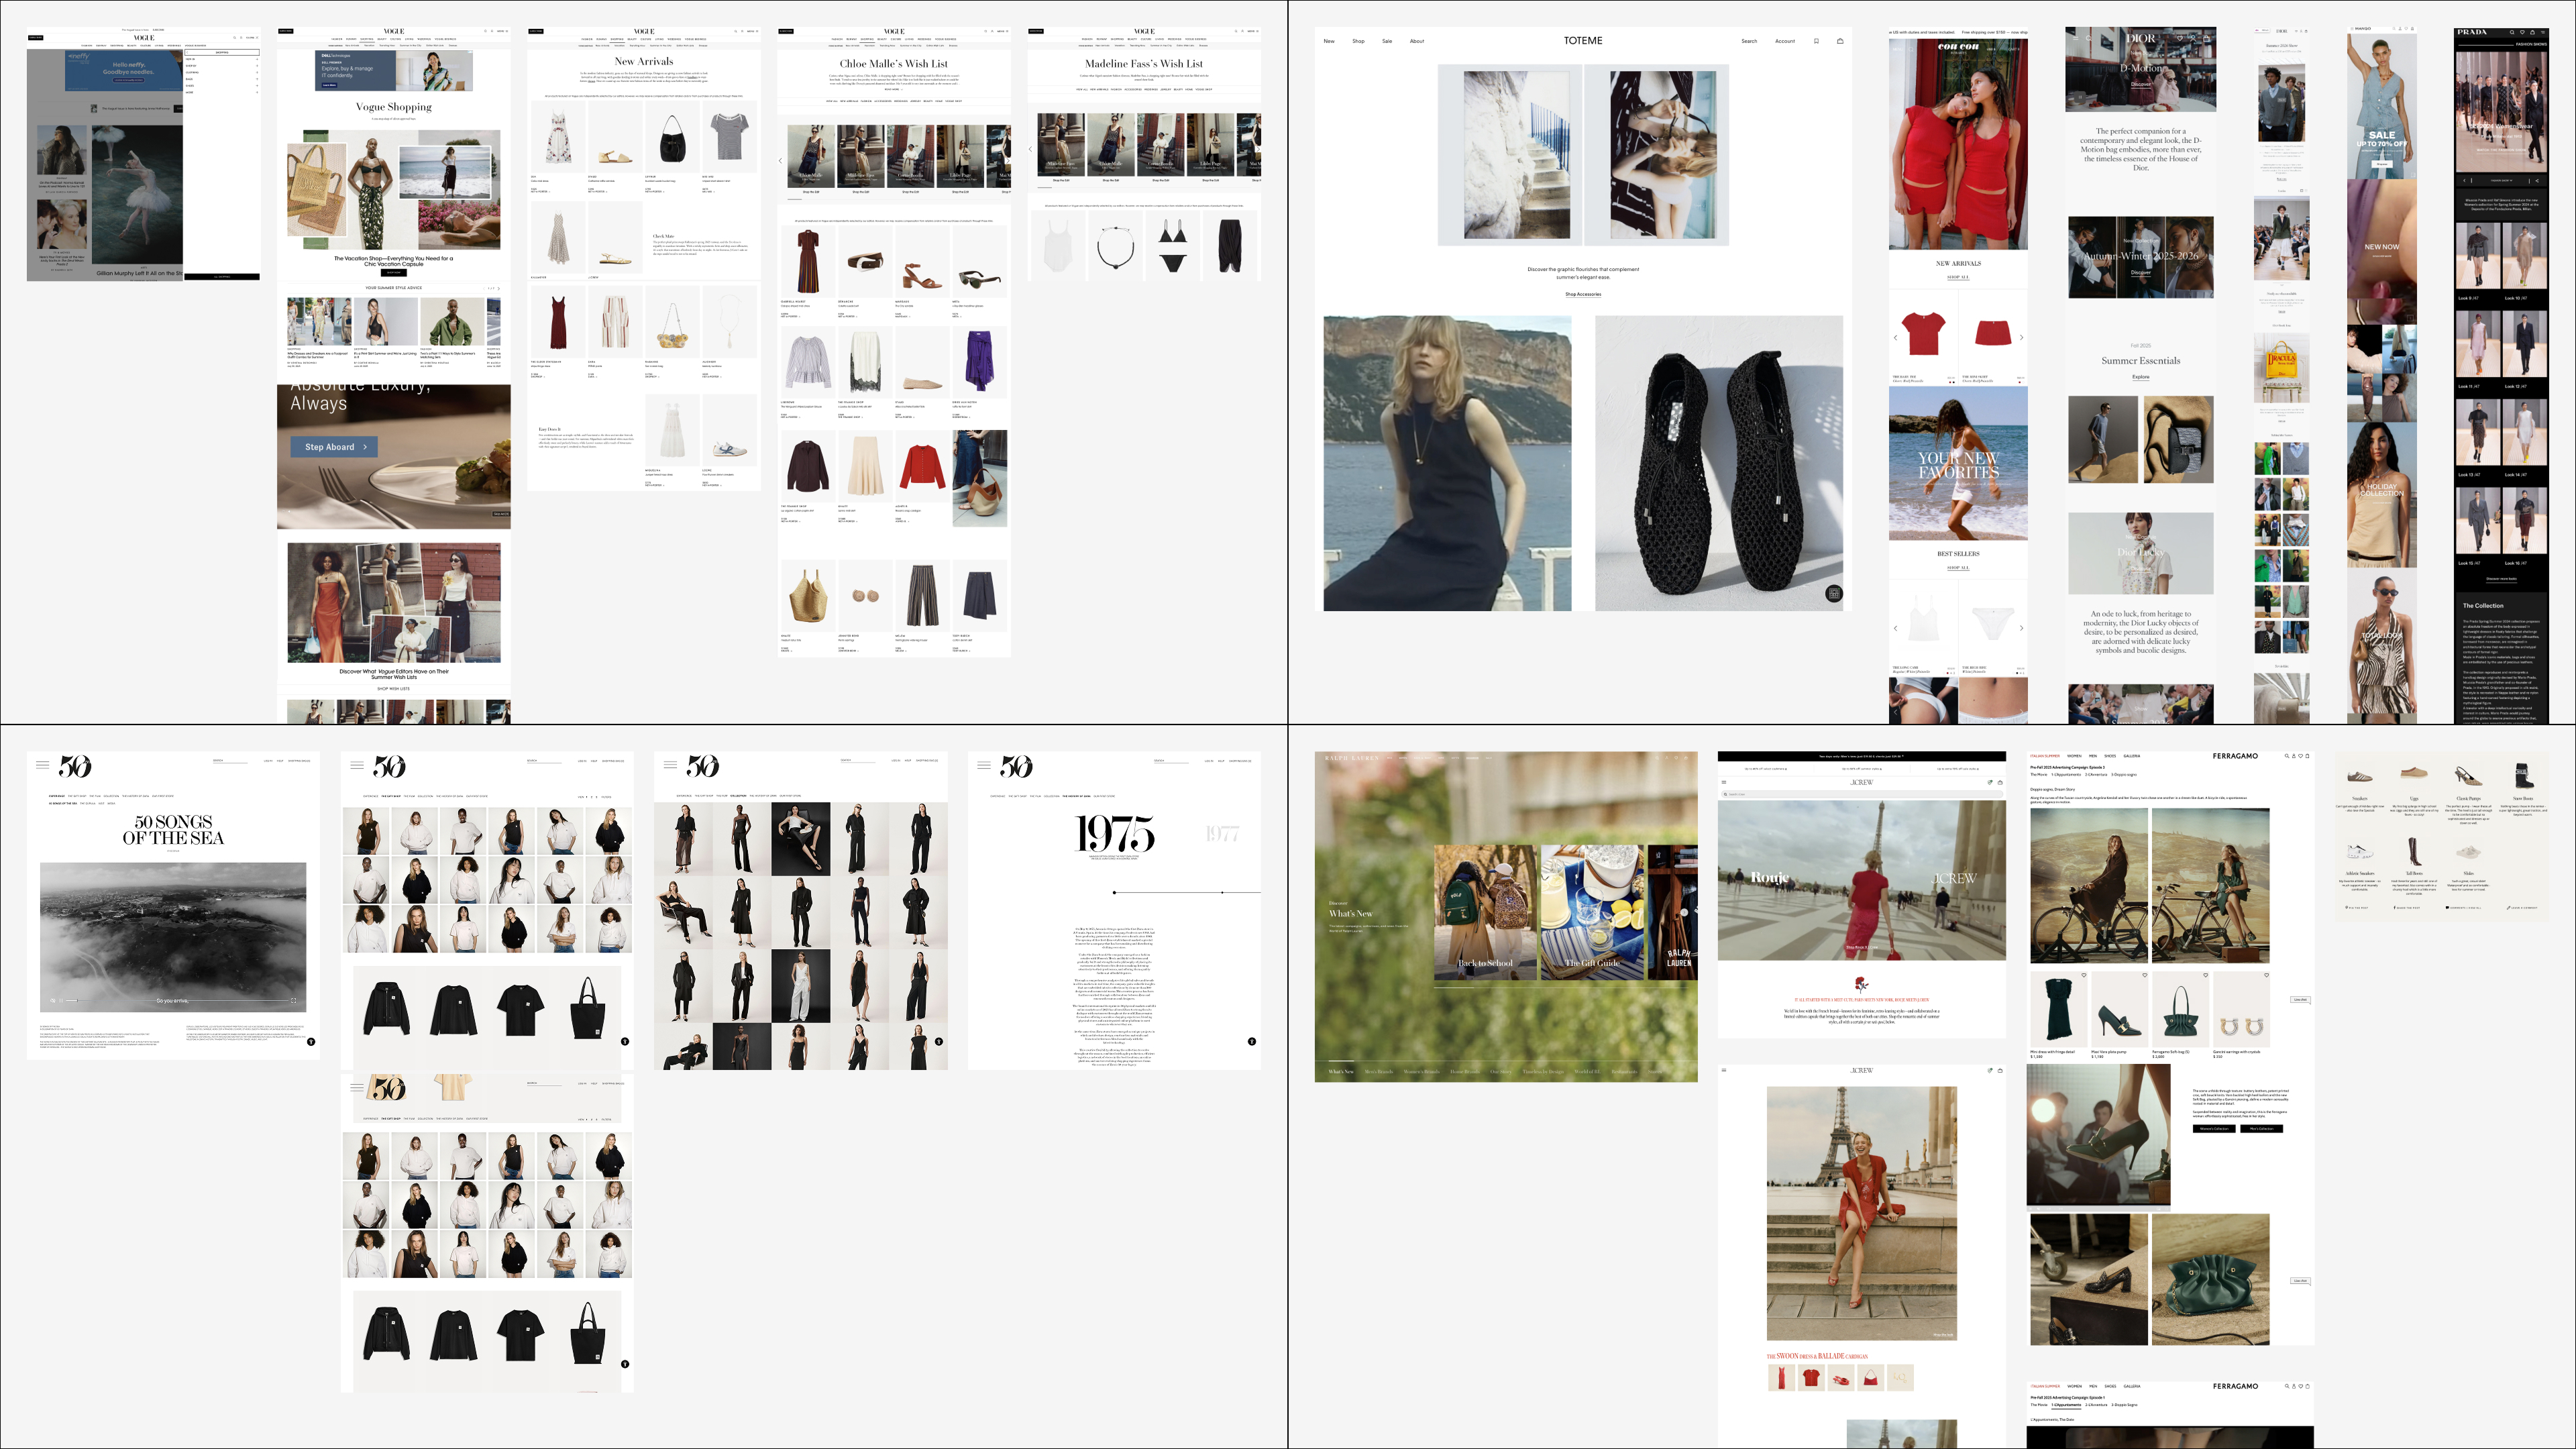Click the search icon in Prada header
This screenshot has width=2576, height=1449.
coord(2511,33)
